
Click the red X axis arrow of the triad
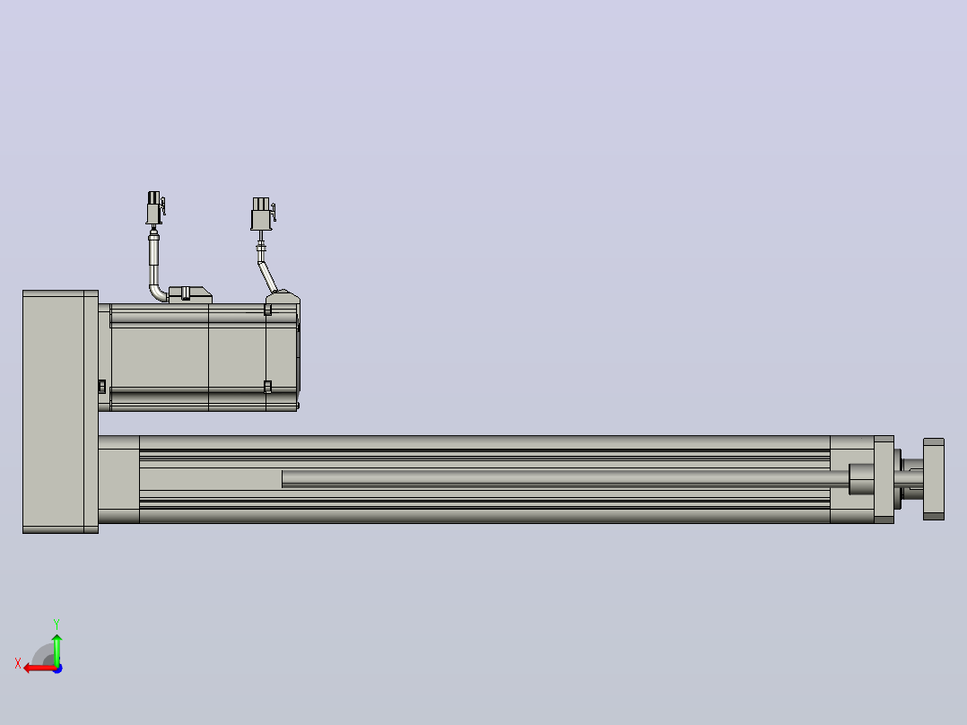click(39, 668)
